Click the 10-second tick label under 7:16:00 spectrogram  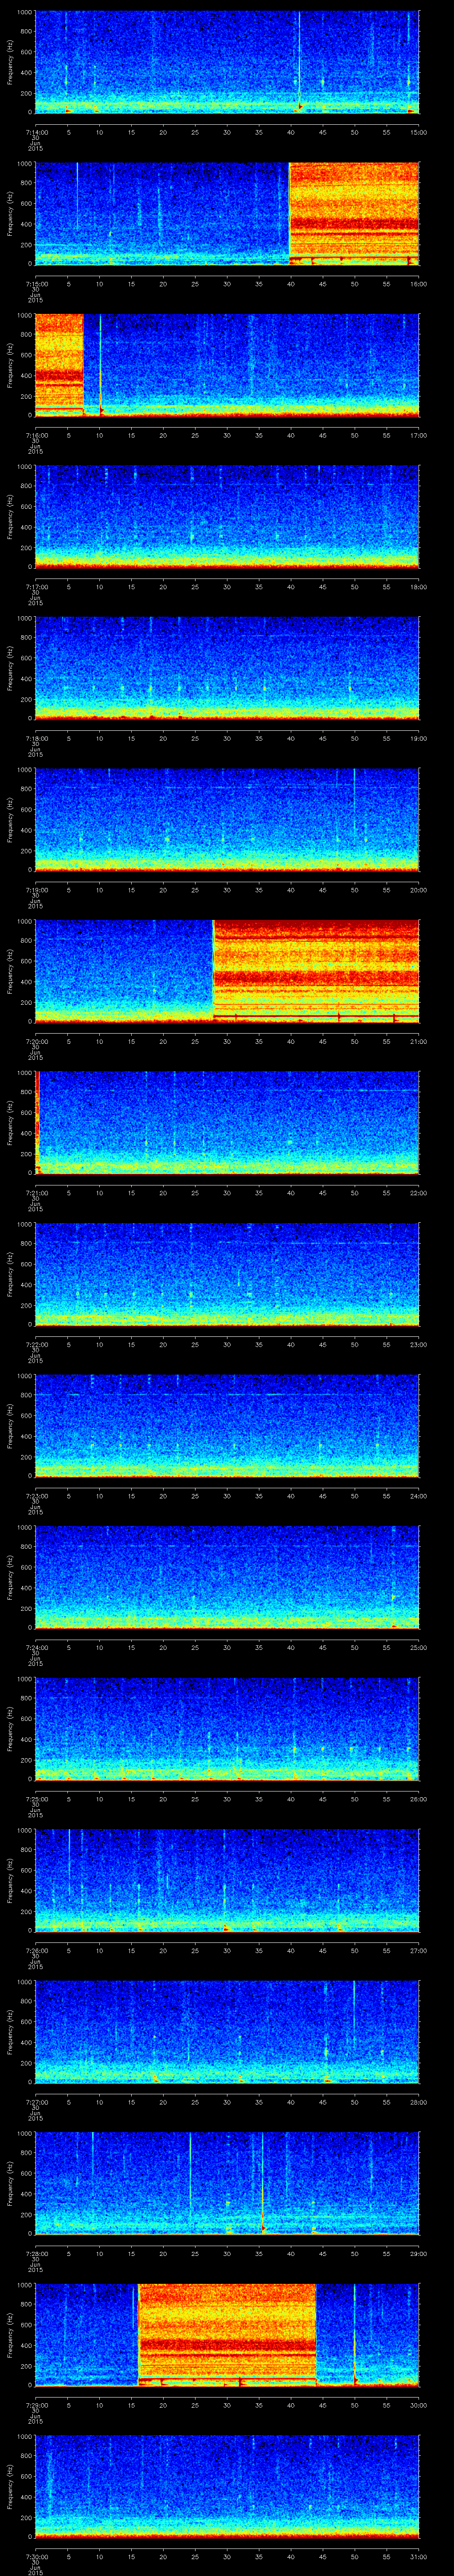(x=99, y=435)
